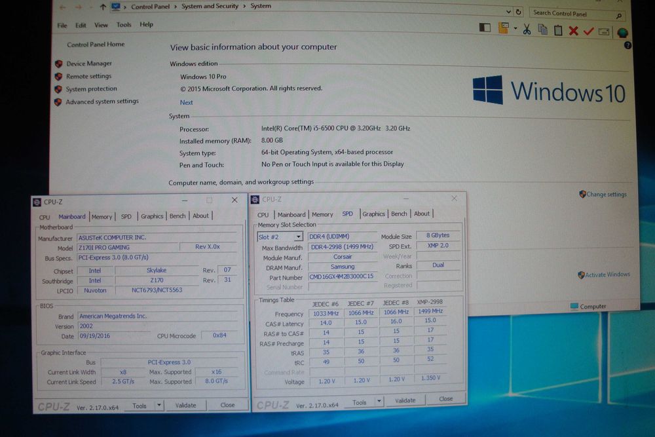Switch to Graphics tab in left CPU-Z
Screen dimensions: 655x437
click(x=152, y=216)
